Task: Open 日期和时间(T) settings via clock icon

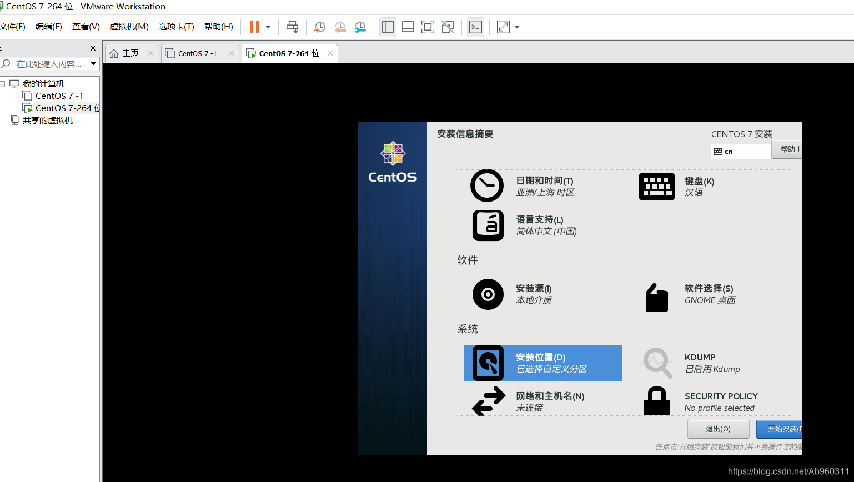Action: point(487,185)
